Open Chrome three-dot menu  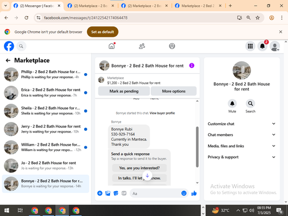point(282,18)
